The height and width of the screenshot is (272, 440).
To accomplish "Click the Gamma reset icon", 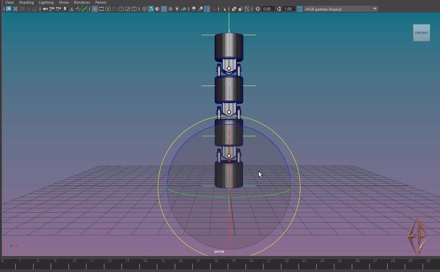I will (279, 9).
